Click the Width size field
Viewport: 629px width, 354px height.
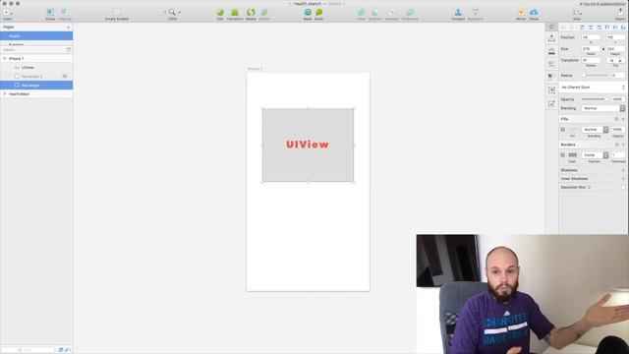pos(591,48)
